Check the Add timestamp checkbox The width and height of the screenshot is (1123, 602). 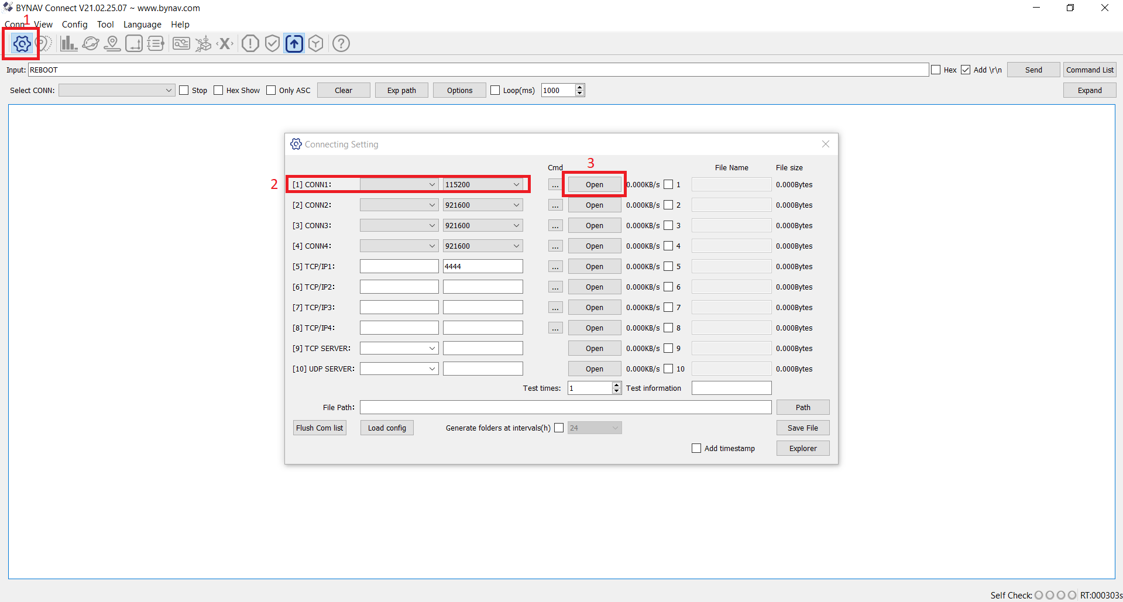click(696, 448)
